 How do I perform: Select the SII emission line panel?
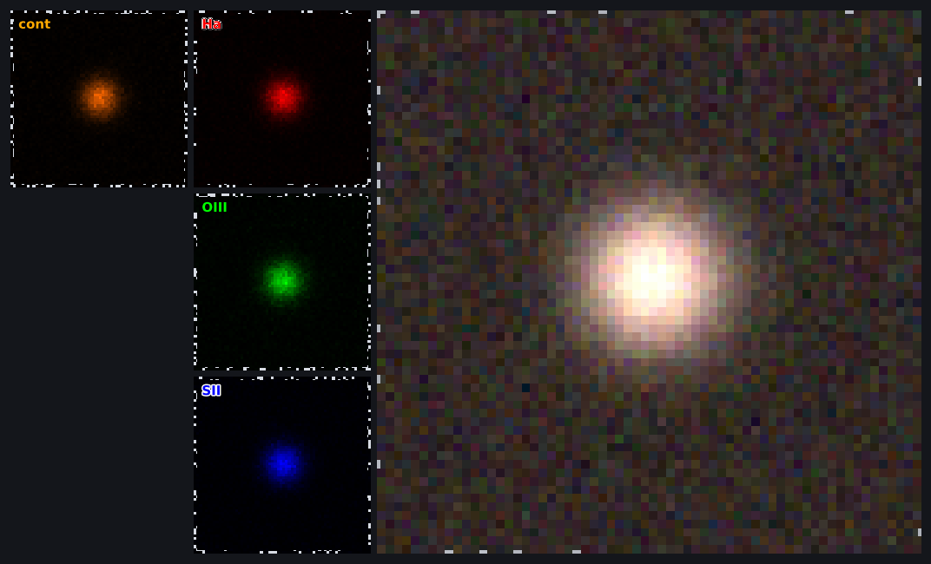(282, 465)
